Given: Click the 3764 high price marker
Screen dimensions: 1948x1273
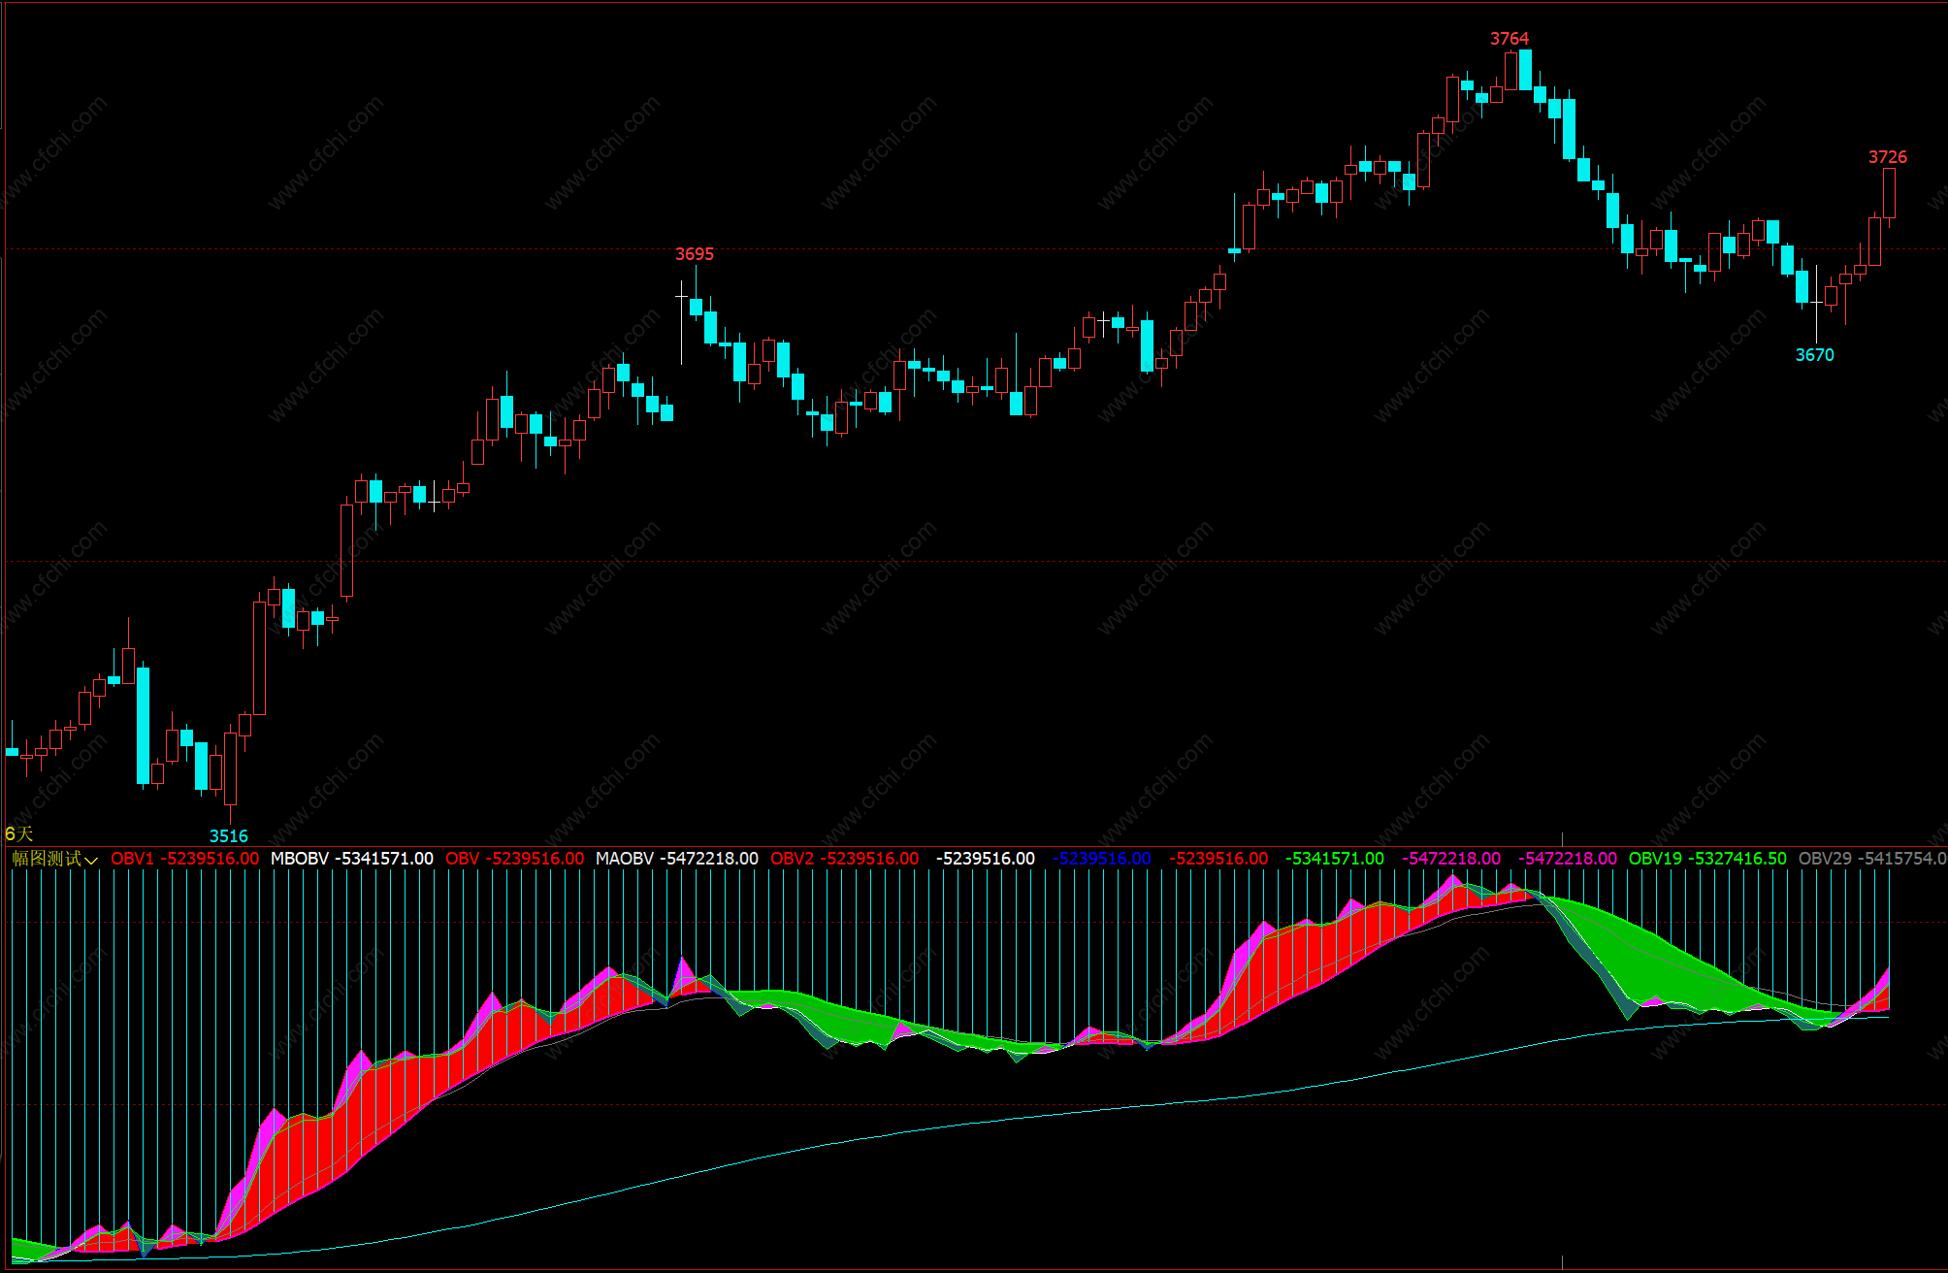Looking at the screenshot, I should pyautogui.click(x=1509, y=39).
